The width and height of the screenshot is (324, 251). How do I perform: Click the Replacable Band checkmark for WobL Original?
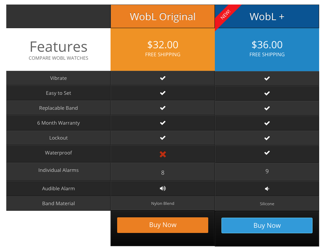162,108
